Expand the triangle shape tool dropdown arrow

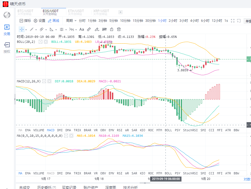pos(56,30)
